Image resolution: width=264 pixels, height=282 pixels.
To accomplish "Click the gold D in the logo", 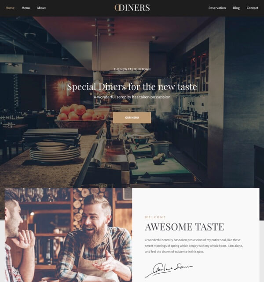I will (117, 8).
